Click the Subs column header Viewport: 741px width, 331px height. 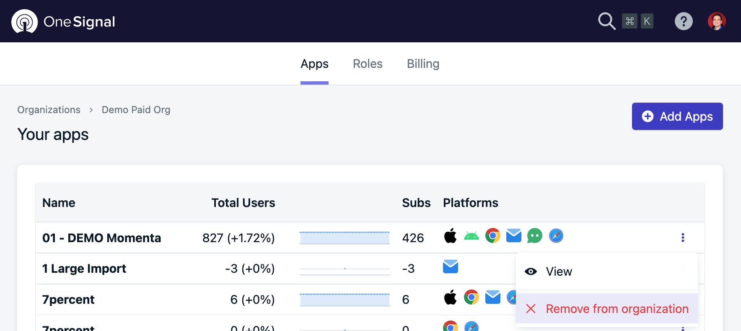416,203
